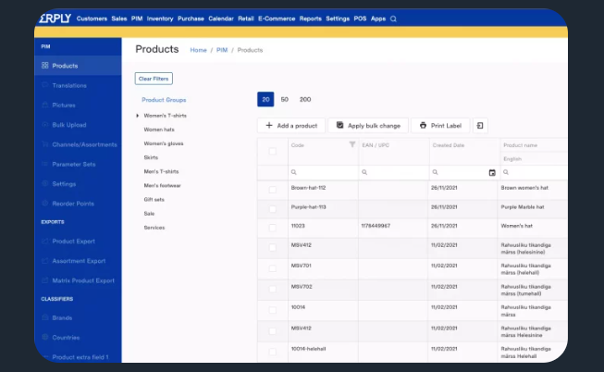This screenshot has height=372, width=604.
Task: Show 50 items per page
Action: (x=285, y=99)
